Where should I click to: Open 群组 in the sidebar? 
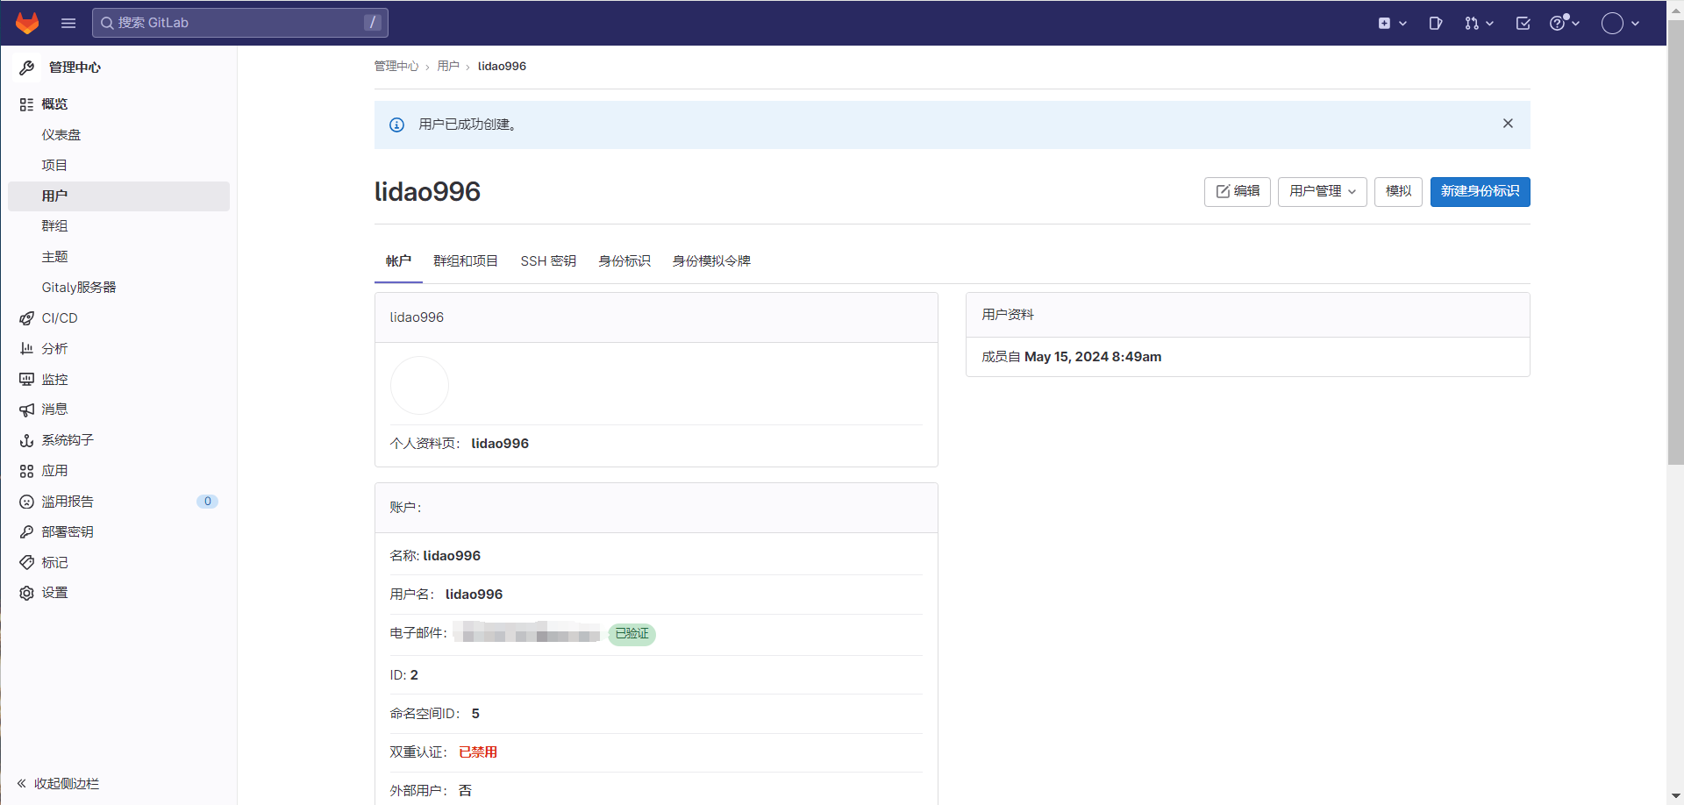118,226
